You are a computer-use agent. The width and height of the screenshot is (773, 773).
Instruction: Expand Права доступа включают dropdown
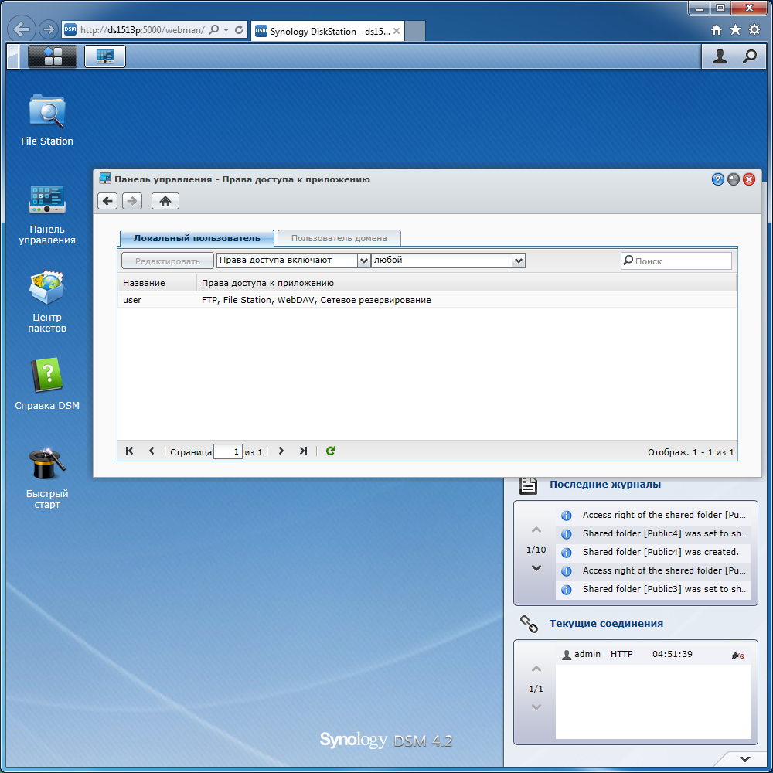[363, 261]
